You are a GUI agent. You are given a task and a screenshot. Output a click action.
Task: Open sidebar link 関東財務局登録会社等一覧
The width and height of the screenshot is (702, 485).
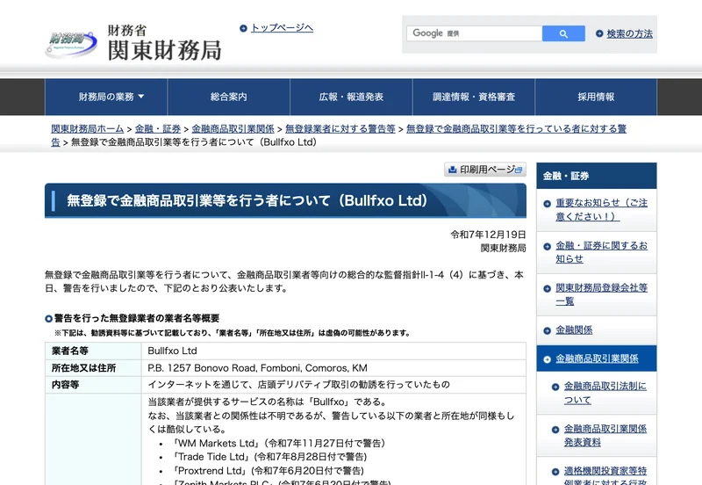point(601,294)
